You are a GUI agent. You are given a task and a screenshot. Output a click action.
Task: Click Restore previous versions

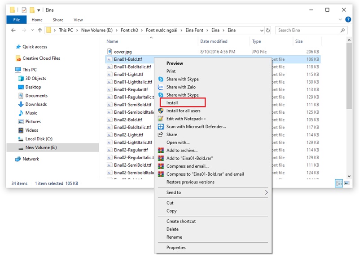pyautogui.click(x=190, y=182)
